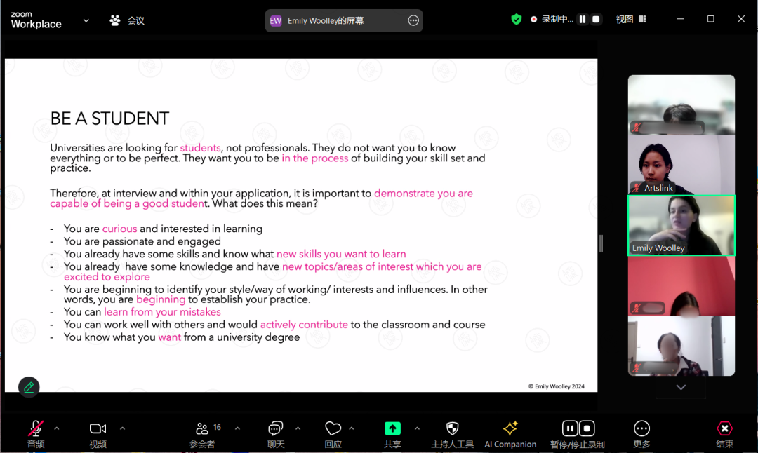Select the Artslink video thumbnail
This screenshot has width=758, height=453.
(x=681, y=165)
